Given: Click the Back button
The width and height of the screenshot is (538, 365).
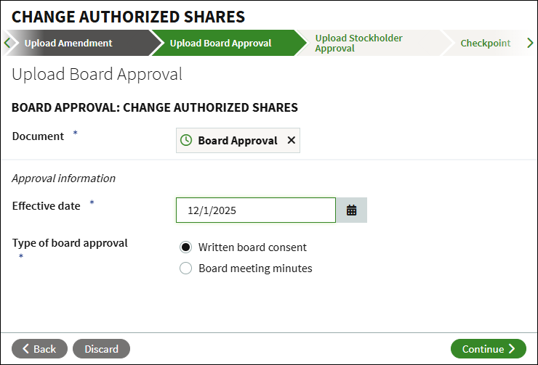Looking at the screenshot, I should click(39, 349).
